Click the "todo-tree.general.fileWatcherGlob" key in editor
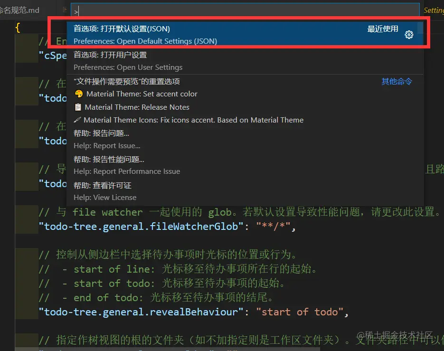The width and height of the screenshot is (444, 351). [x=141, y=227]
